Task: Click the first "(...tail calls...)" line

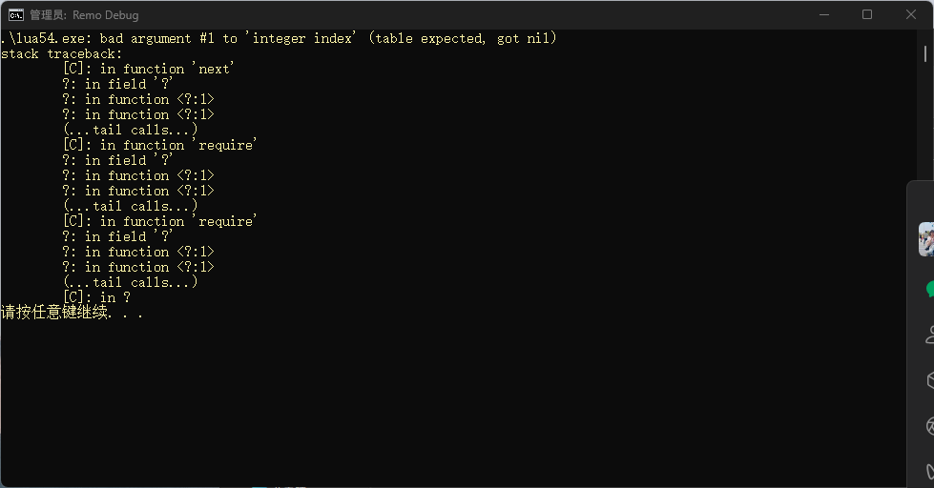Action: [x=130, y=130]
